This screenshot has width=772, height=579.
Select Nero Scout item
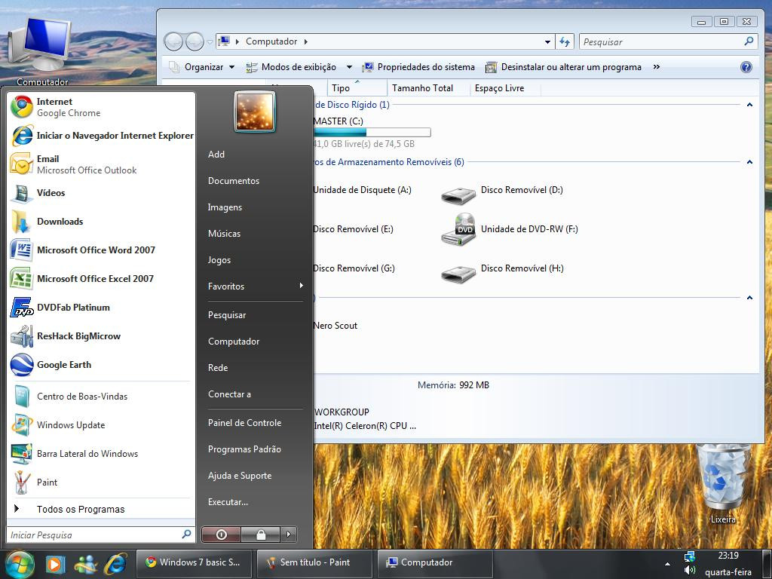[x=335, y=326]
